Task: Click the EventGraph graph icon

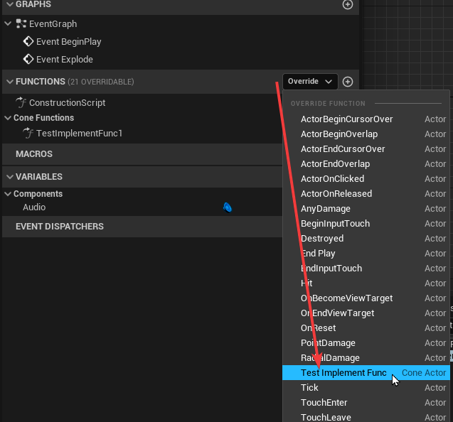Action: pos(21,24)
